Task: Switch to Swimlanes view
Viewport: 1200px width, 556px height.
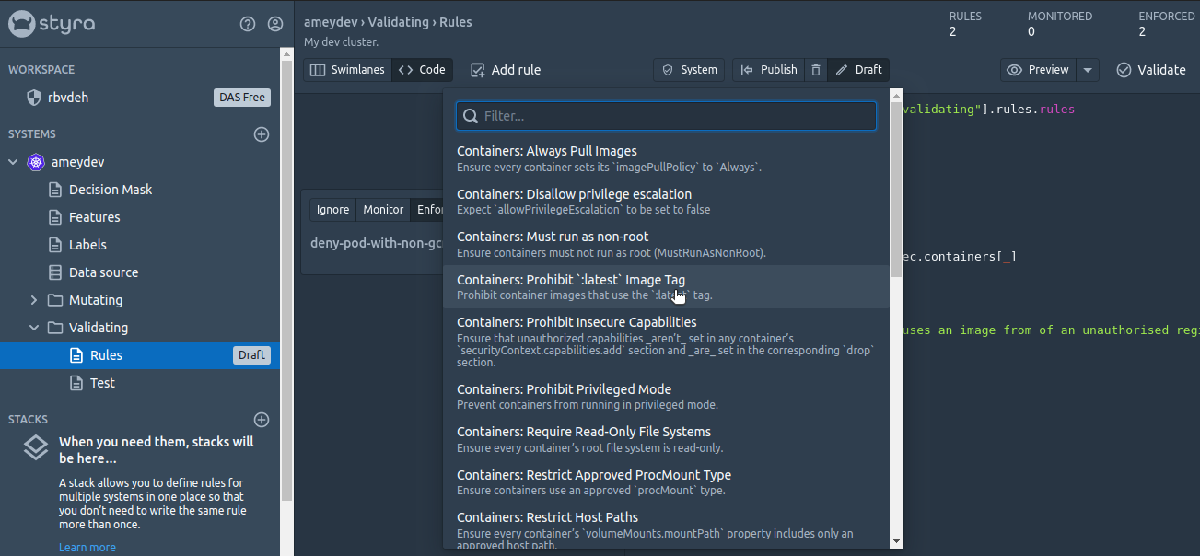Action: click(x=347, y=70)
